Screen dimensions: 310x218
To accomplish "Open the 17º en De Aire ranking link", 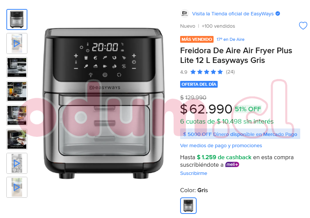I will pos(230,39).
